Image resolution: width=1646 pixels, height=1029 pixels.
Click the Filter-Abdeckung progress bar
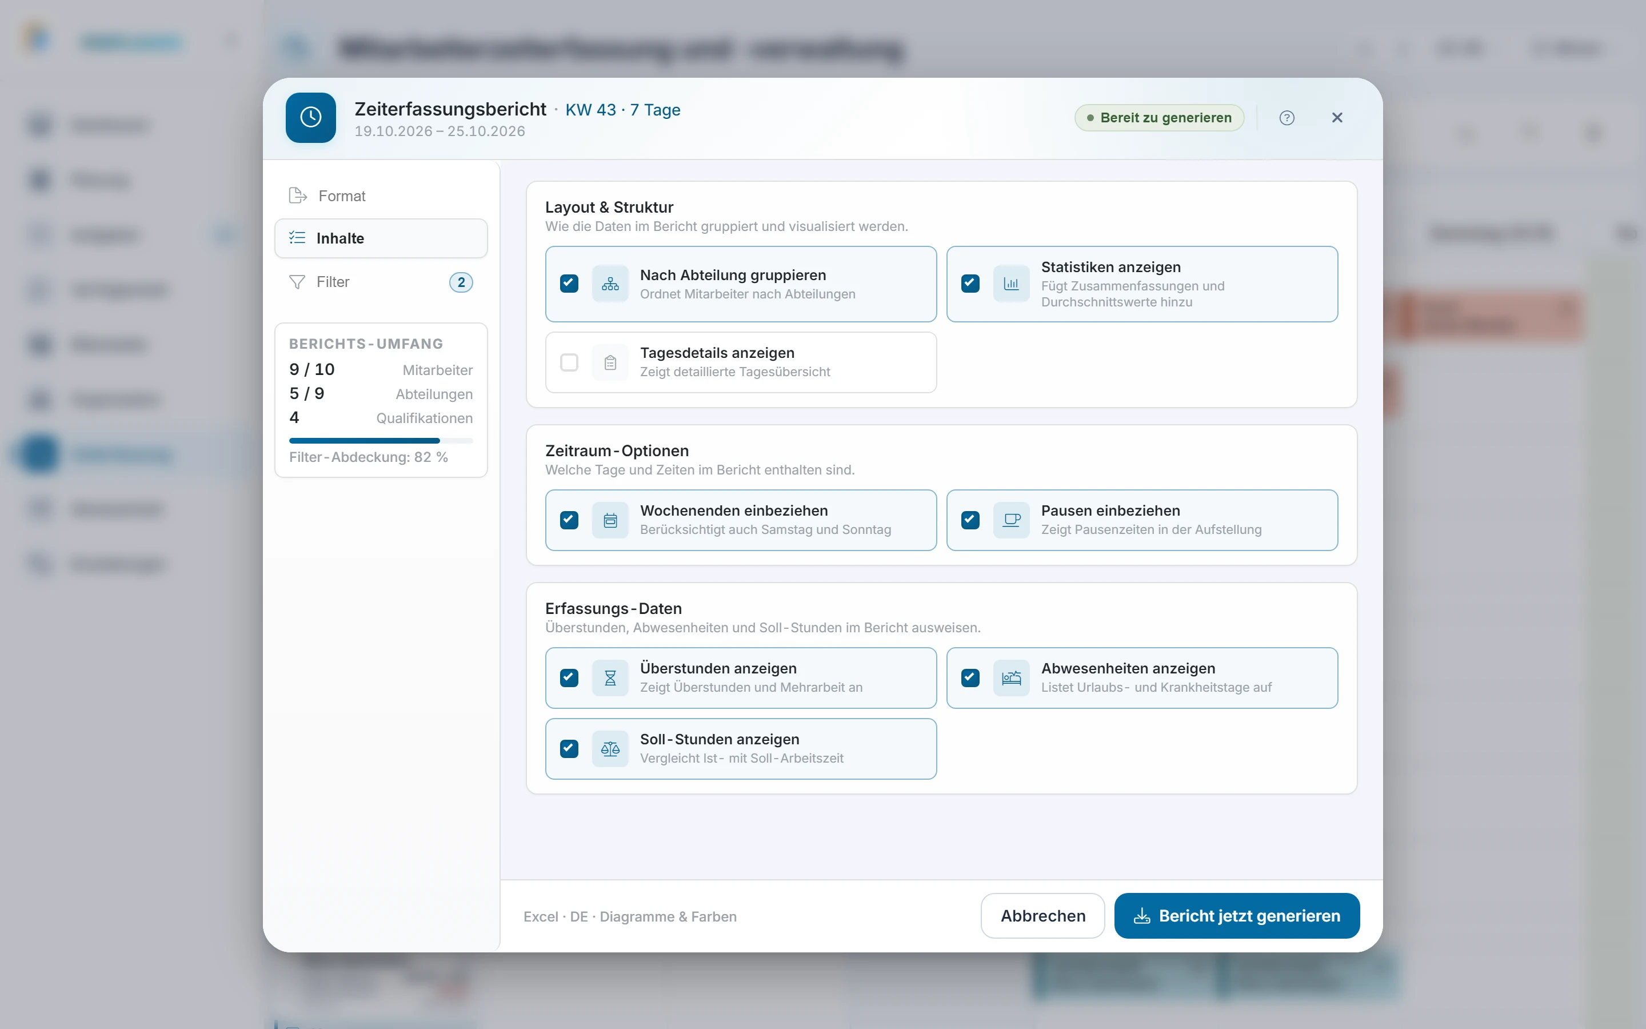coord(381,440)
